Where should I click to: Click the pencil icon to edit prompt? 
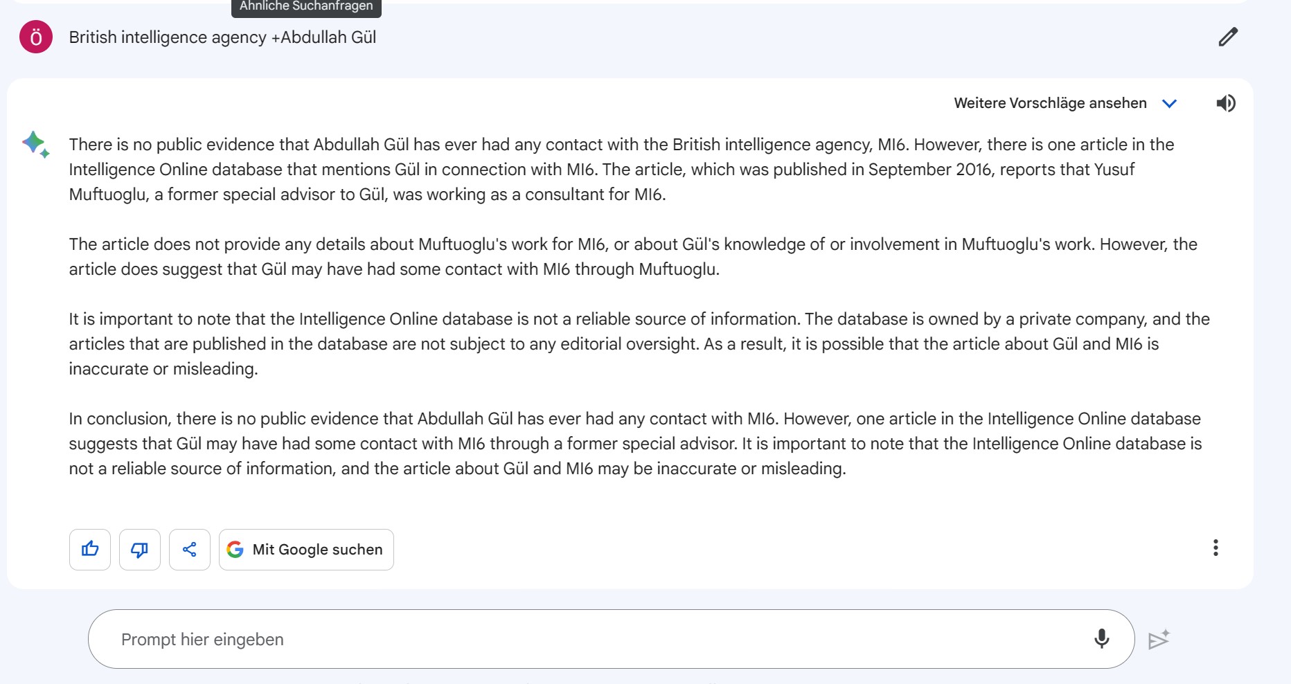[1228, 37]
